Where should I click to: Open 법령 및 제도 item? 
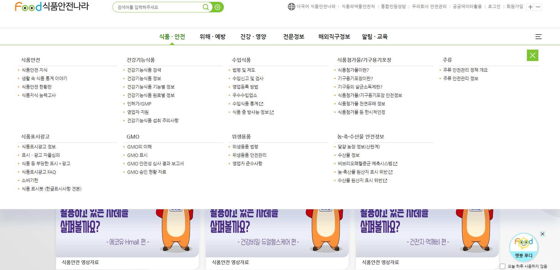[244, 70]
